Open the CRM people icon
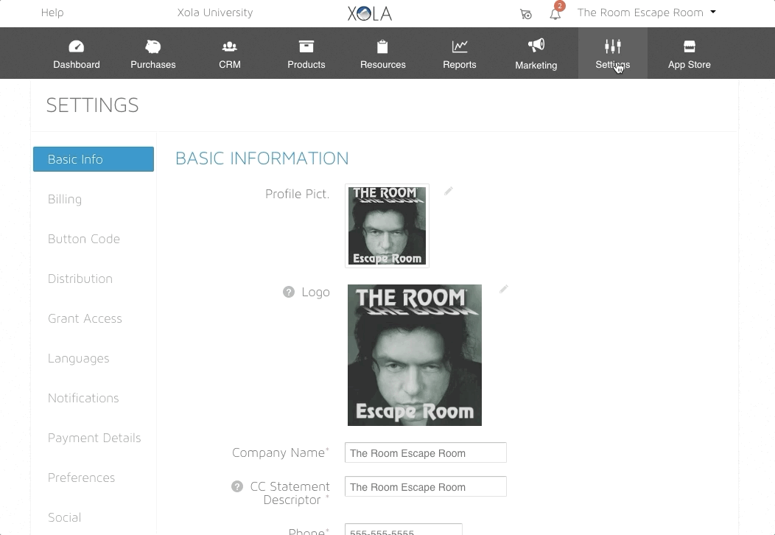The width and height of the screenshot is (775, 535). [230, 46]
